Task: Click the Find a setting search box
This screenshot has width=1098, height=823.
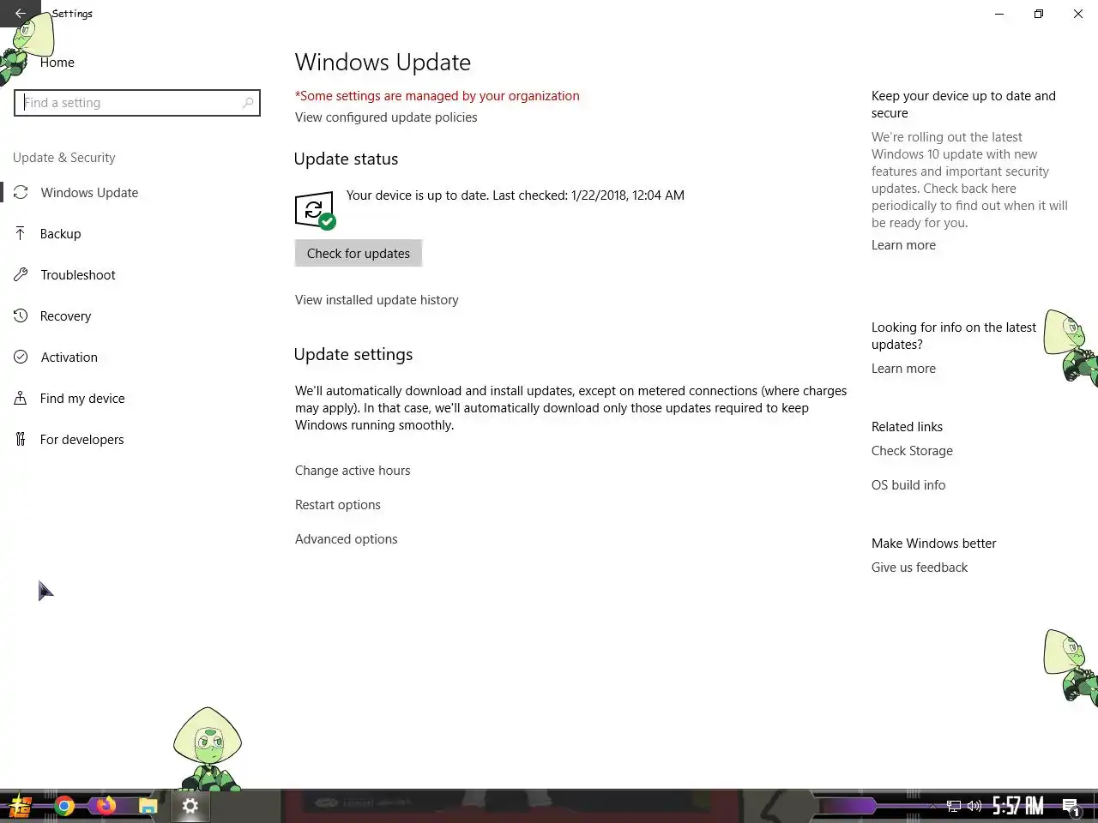Action: point(137,103)
